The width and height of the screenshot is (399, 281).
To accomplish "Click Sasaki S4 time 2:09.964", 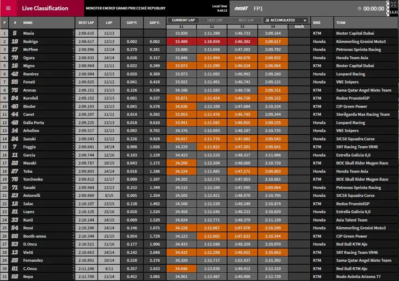I will point(273,187).
